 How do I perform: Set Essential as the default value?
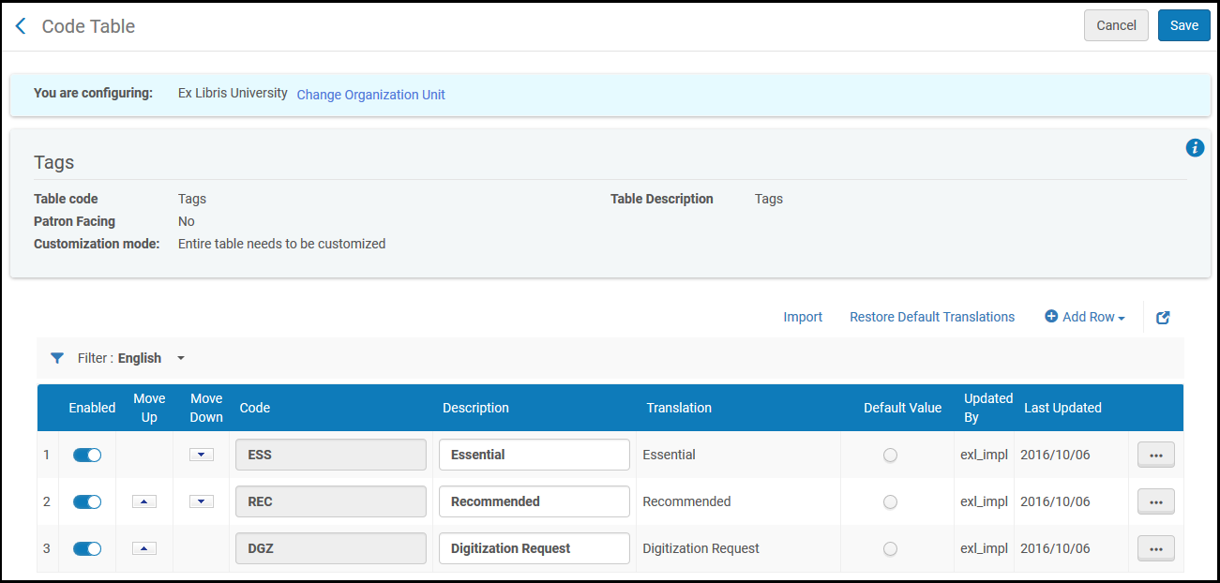tap(890, 455)
